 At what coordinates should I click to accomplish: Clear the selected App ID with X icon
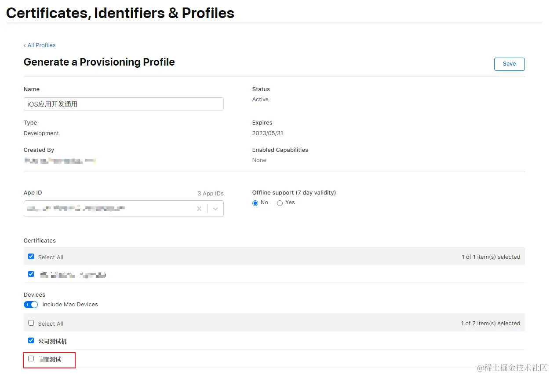[199, 209]
